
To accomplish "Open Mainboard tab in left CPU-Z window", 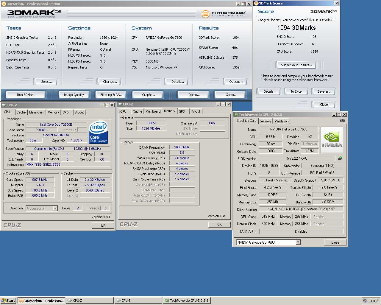I will pyautogui.click(x=37, y=112).
